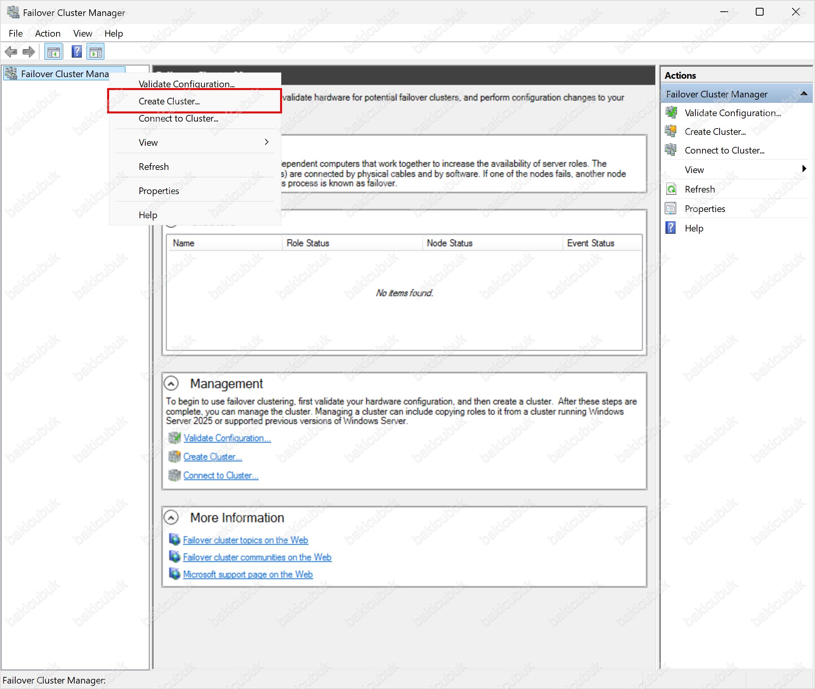815x689 pixels.
Task: Click the blue Help toolbar icon
Action: (x=76, y=51)
